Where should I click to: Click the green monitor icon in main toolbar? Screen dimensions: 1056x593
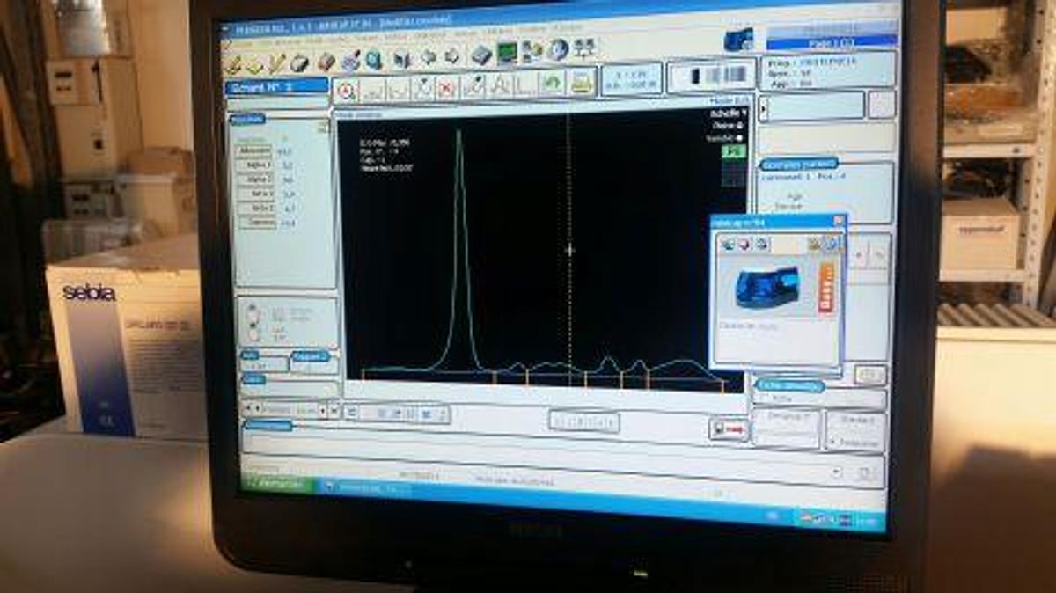[507, 53]
